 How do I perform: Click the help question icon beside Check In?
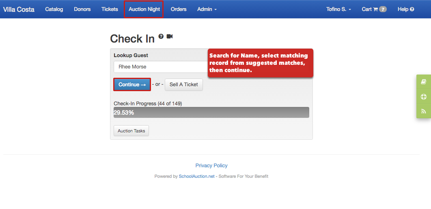click(x=161, y=36)
